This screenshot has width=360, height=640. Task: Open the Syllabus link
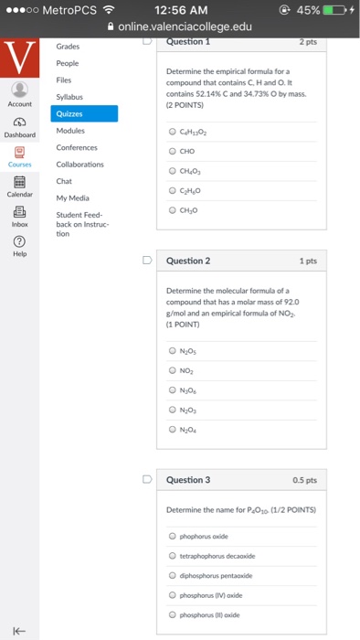coord(69,97)
